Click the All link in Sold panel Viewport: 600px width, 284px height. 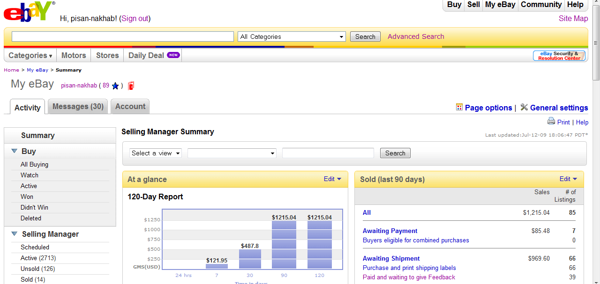click(367, 212)
